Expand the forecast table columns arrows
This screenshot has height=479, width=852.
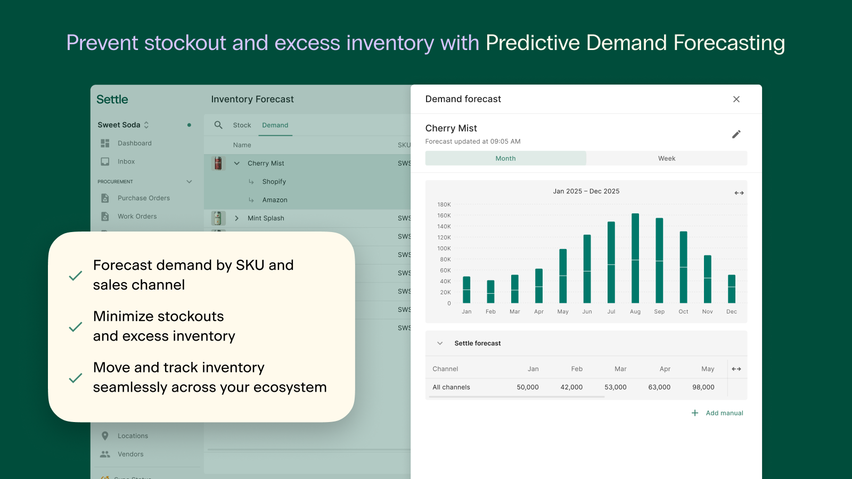pyautogui.click(x=736, y=369)
